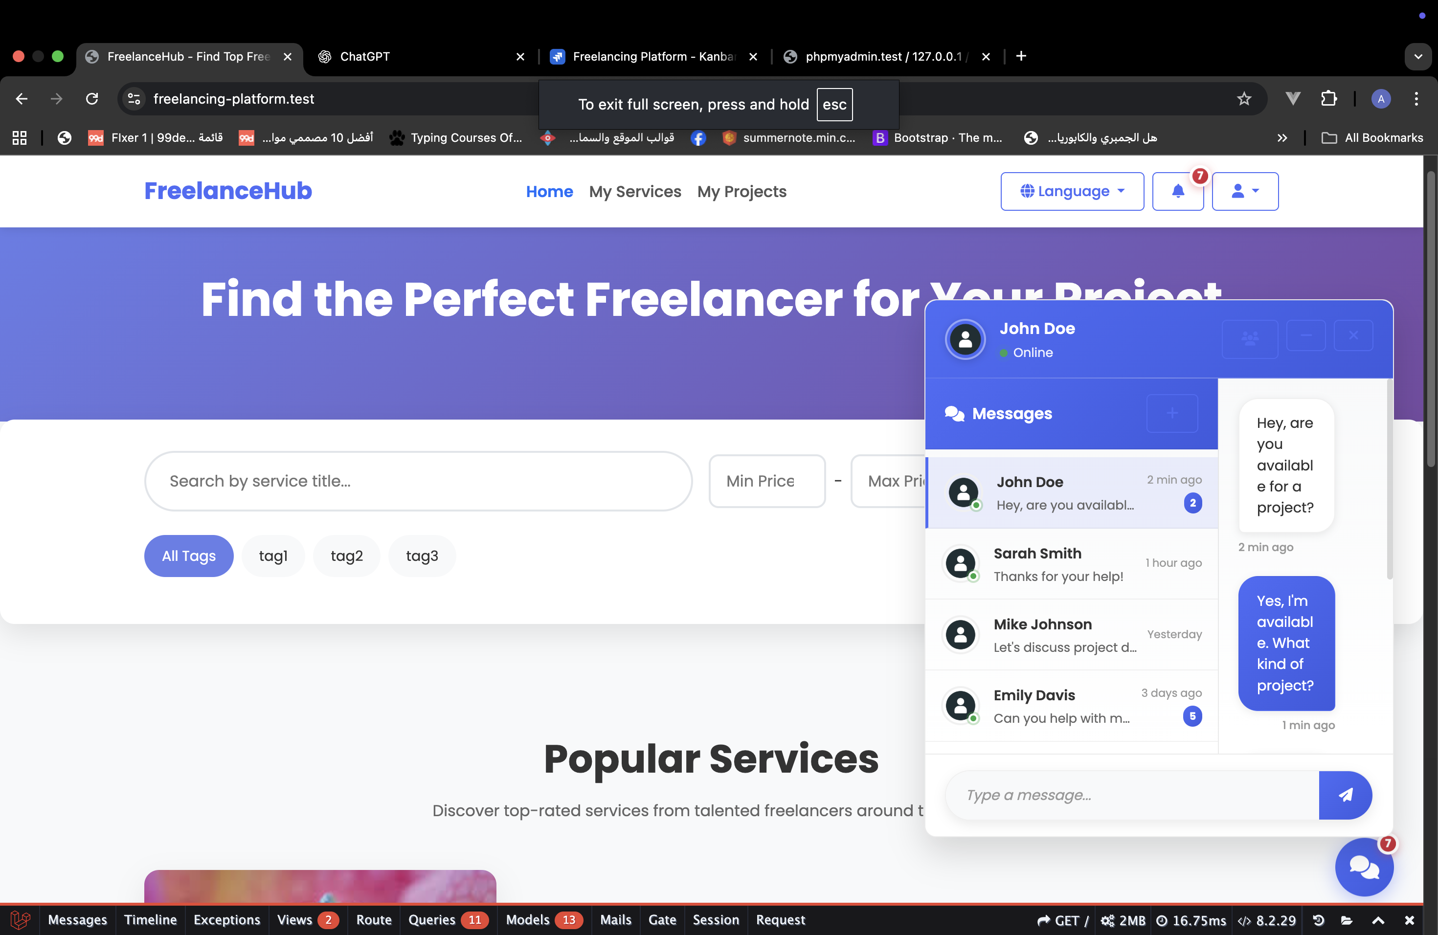Start new conversation with plus button
The image size is (1438, 935).
pos(1171,414)
